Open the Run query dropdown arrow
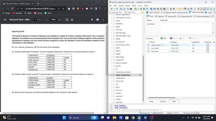 pyautogui.click(x=177, y=9)
